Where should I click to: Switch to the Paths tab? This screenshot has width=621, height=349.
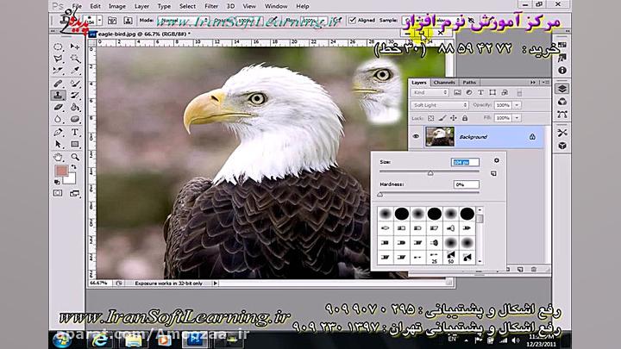tap(469, 83)
